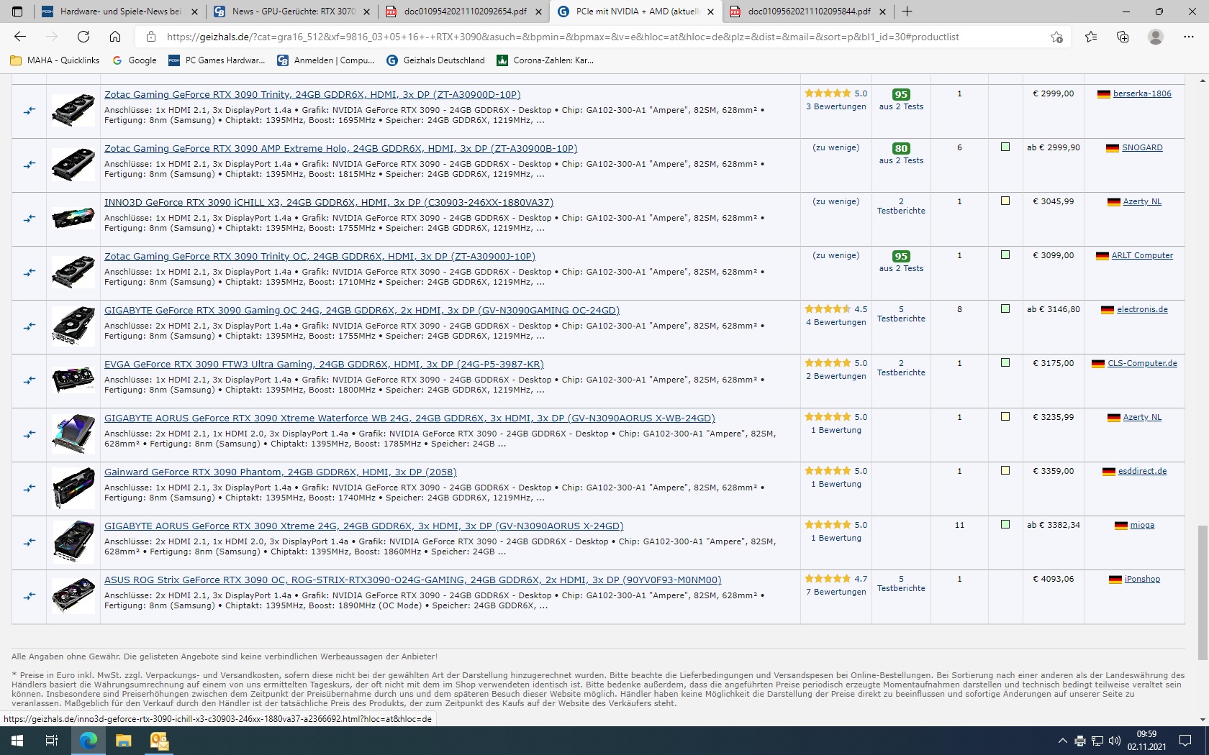The height and width of the screenshot is (755, 1209).
Task: Go back to the previous page
Action: pos(20,37)
